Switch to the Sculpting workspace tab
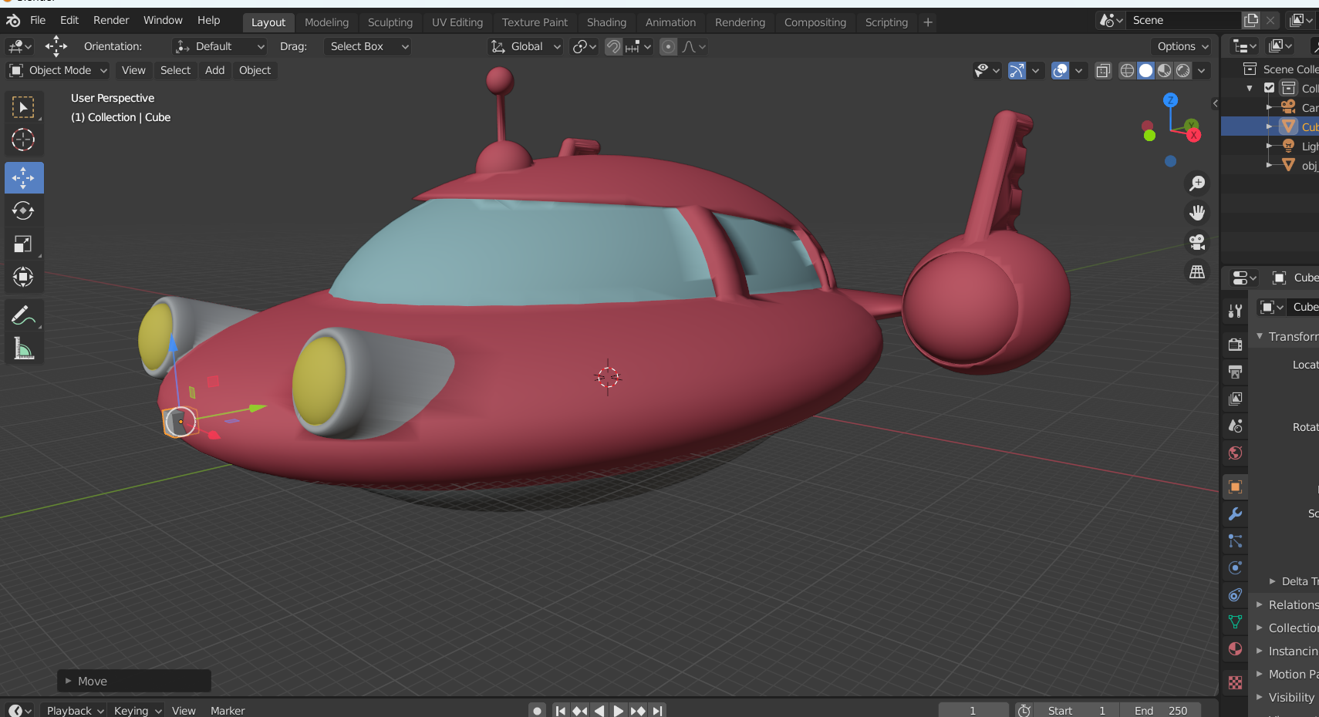This screenshot has height=717, width=1319. (390, 22)
